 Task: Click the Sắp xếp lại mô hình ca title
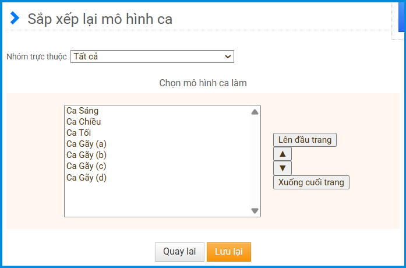(x=100, y=19)
